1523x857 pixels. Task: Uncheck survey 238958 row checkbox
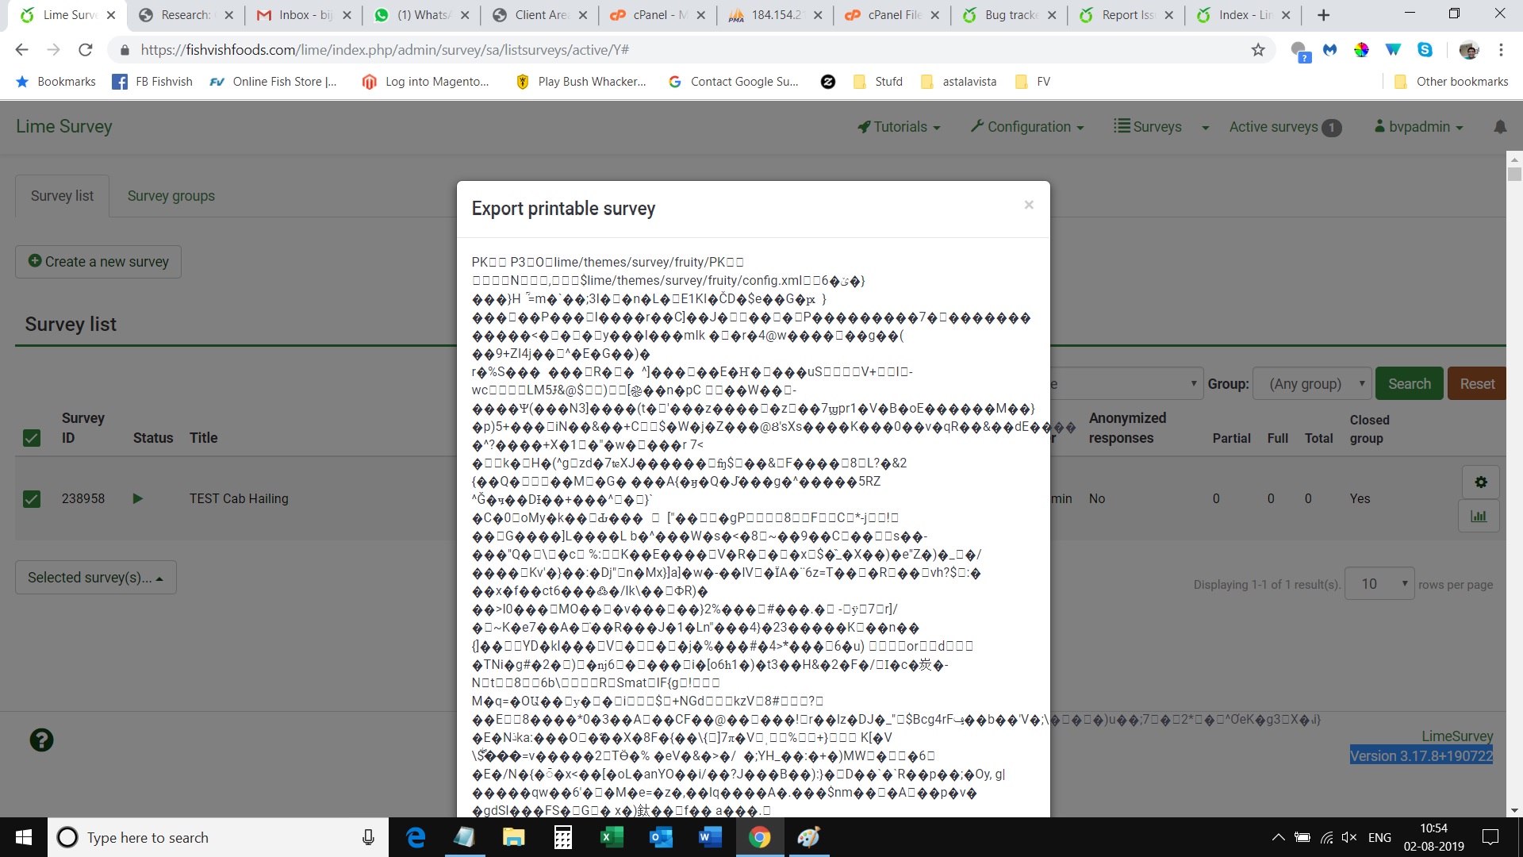point(32,498)
